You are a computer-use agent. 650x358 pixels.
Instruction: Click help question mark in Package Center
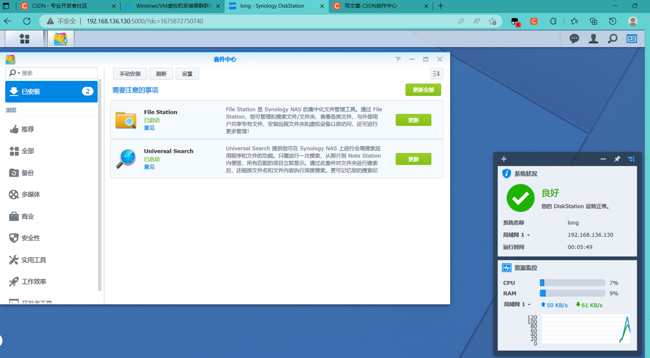coord(398,59)
